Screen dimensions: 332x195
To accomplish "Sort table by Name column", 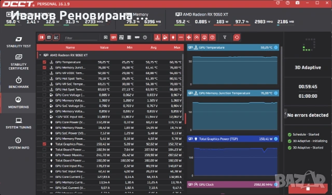I will tap(70, 48).
